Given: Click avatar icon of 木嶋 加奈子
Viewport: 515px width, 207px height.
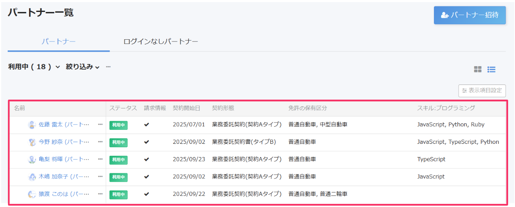Looking at the screenshot, I should pyautogui.click(x=32, y=176).
